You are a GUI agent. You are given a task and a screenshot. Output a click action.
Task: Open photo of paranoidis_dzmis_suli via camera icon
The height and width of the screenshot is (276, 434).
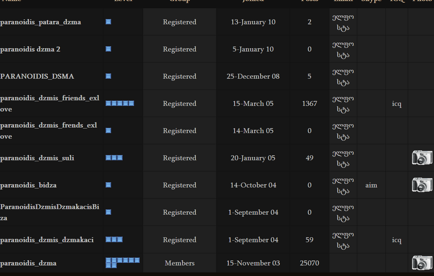point(422,158)
